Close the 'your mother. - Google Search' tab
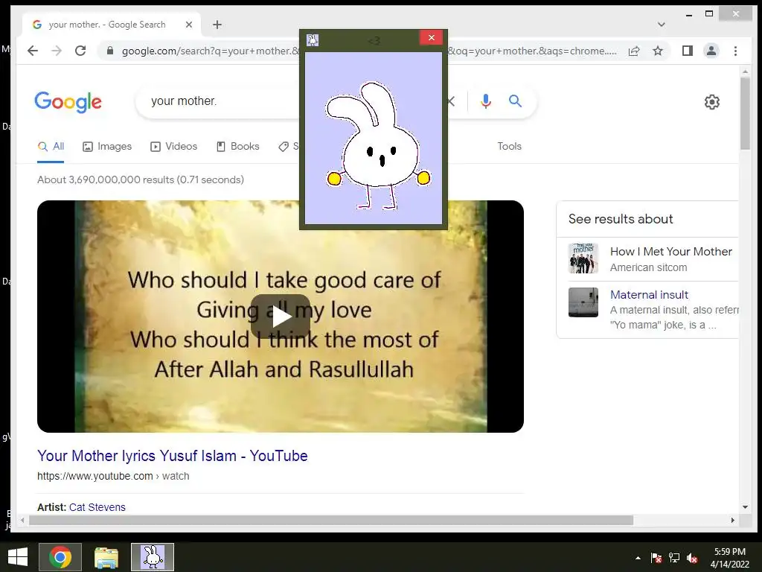This screenshot has height=572, width=762. [189, 25]
